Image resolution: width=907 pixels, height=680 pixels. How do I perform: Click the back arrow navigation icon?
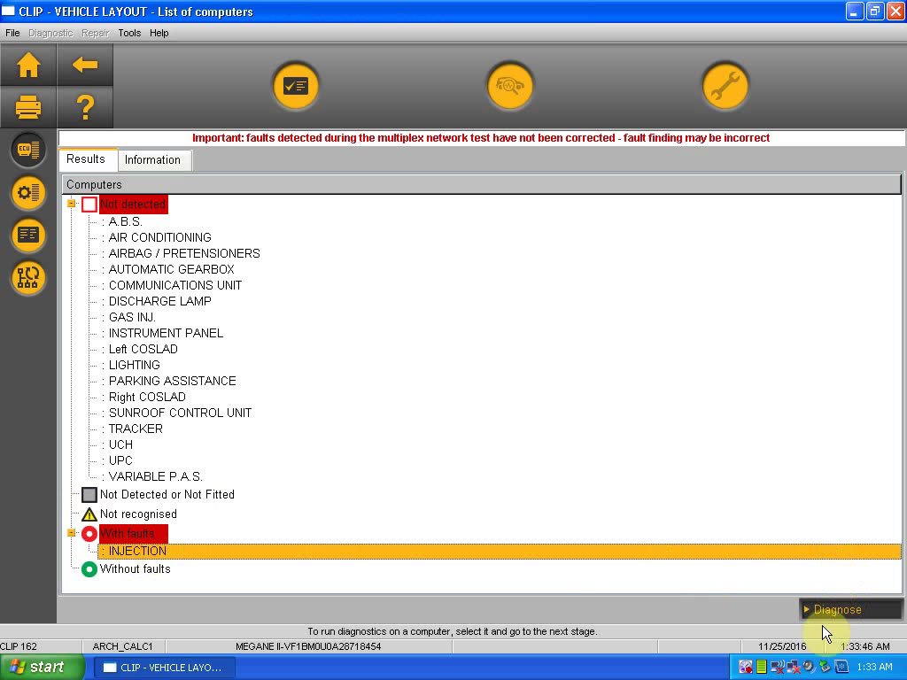tap(85, 65)
